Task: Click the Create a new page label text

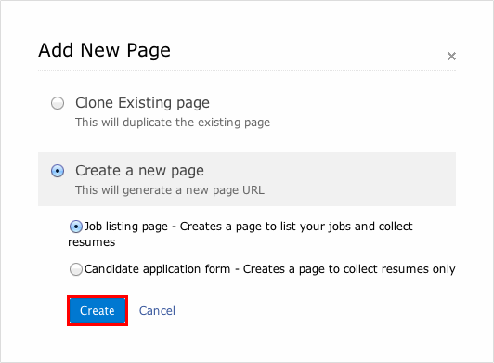Action: [139, 171]
